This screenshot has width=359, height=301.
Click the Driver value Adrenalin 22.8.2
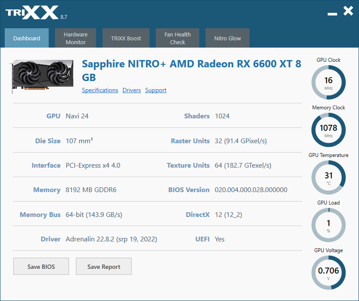tap(111, 239)
